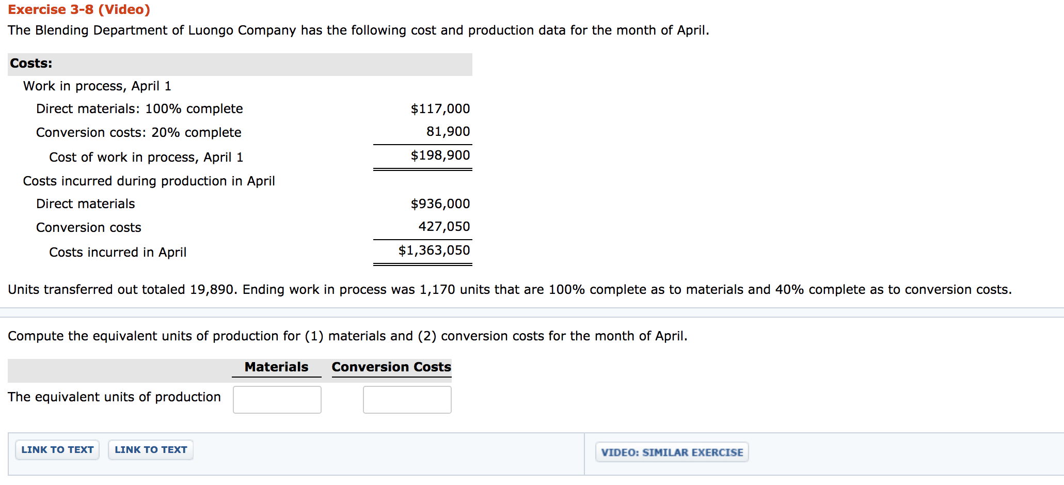The image size is (1064, 485).
Task: Open the first LINK TO TEXT button
Action: [57, 450]
